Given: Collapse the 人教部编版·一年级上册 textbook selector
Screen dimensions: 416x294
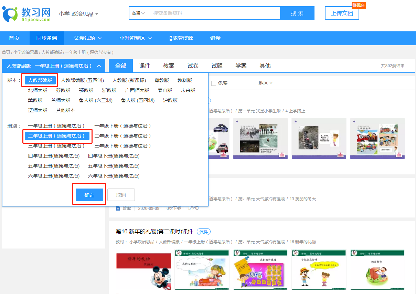Looking at the screenshot, I should [x=54, y=65].
